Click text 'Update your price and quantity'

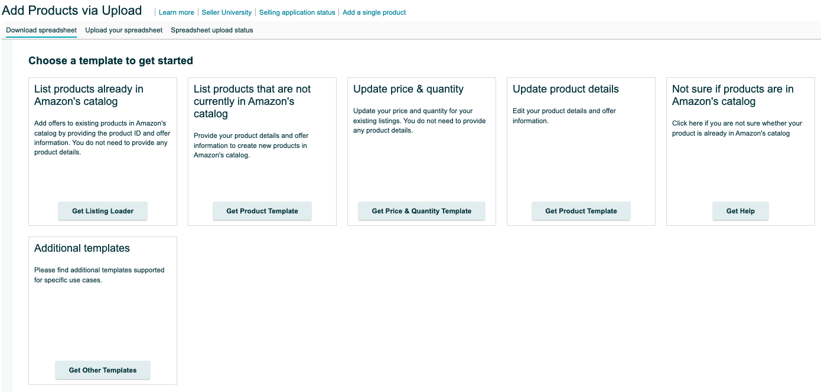(x=419, y=121)
